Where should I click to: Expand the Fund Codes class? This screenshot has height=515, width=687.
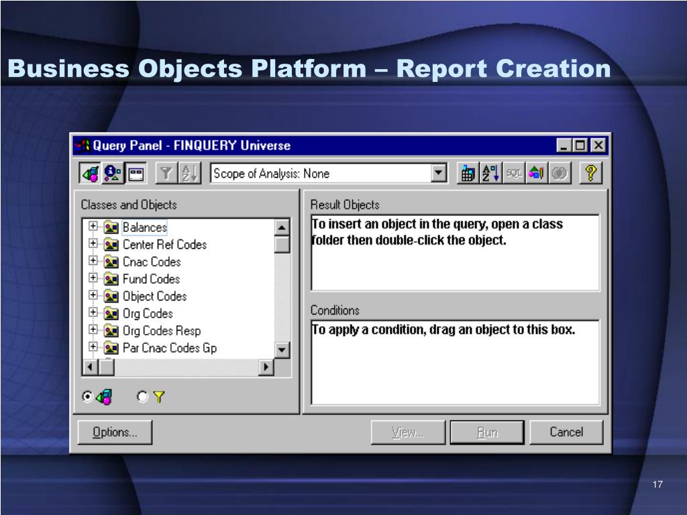coord(93,278)
